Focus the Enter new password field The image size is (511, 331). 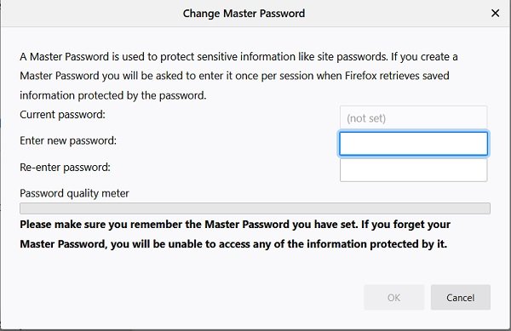(414, 144)
